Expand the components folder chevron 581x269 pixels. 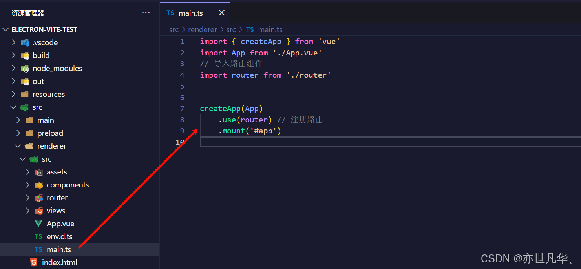pyautogui.click(x=28, y=185)
